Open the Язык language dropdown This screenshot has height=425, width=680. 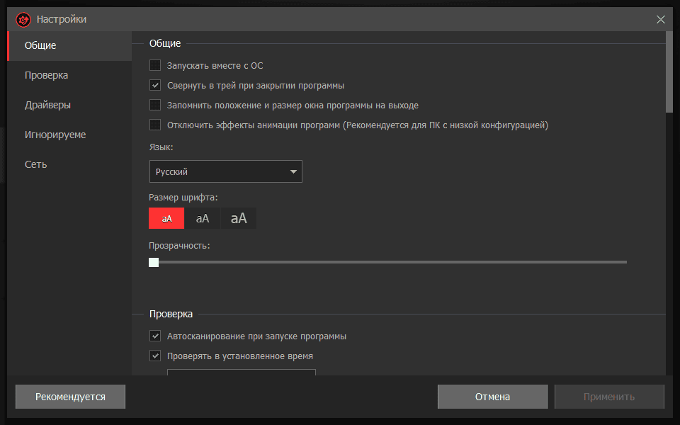click(225, 171)
